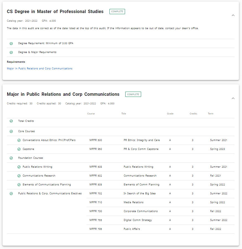Open Major in Public Relations and Corp Communications link
Image resolution: width=242 pixels, height=249 pixels.
[x=39, y=69]
